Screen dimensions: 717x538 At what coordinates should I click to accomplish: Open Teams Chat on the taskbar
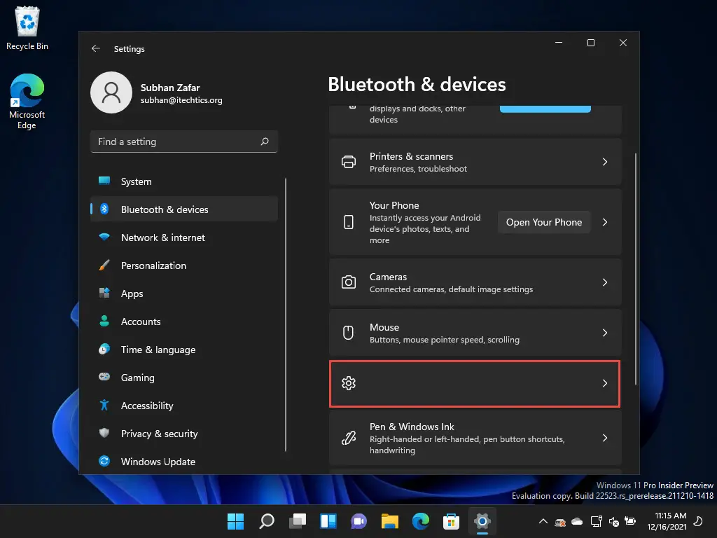point(359,521)
